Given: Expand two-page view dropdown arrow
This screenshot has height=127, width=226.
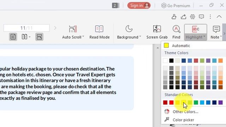Looking at the screenshot, I should (30, 37).
